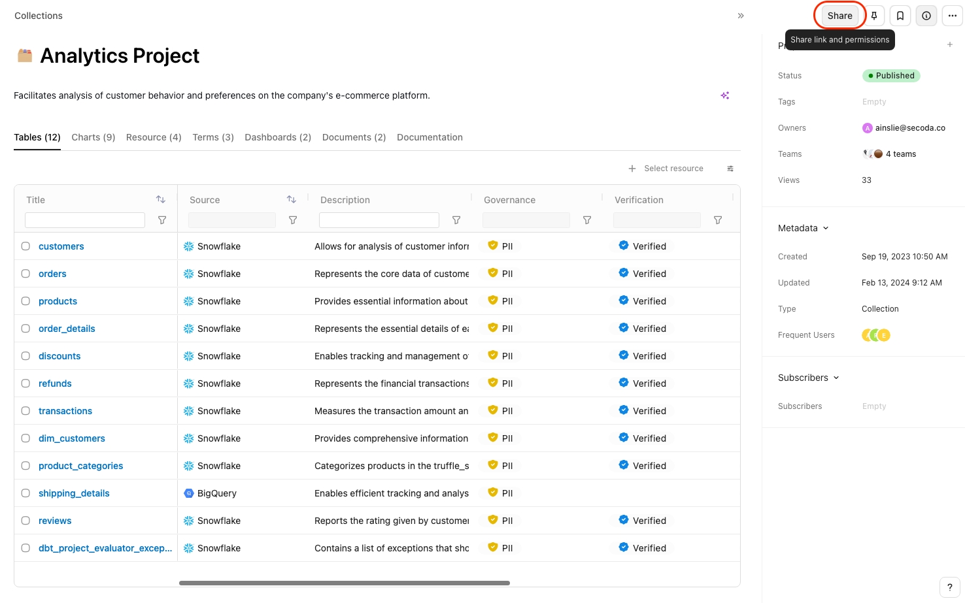
Task: Tick the checkbox for shipping_details
Action: tap(25, 493)
